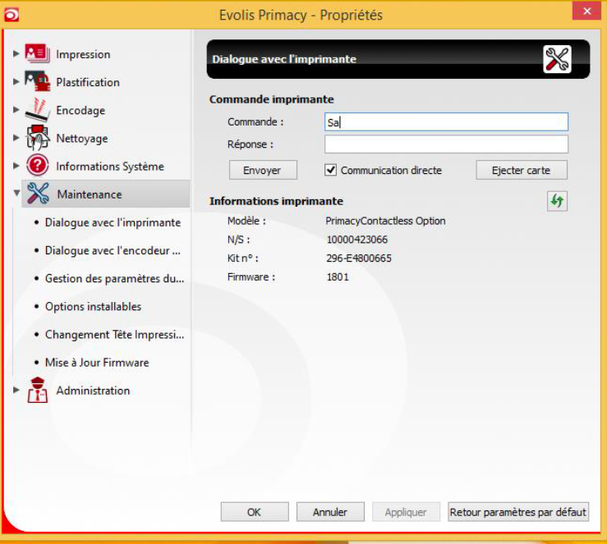Expand the Plastification tree arrow
This screenshot has height=544, width=607.
16,81
